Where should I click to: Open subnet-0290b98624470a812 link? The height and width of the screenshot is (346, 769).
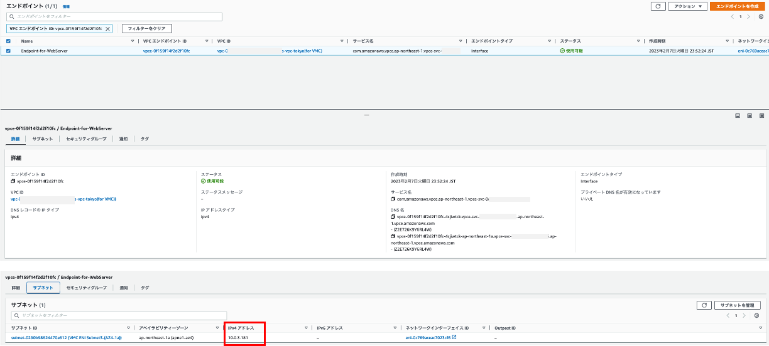click(x=66, y=338)
